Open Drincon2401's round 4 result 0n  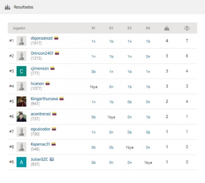click(x=148, y=56)
